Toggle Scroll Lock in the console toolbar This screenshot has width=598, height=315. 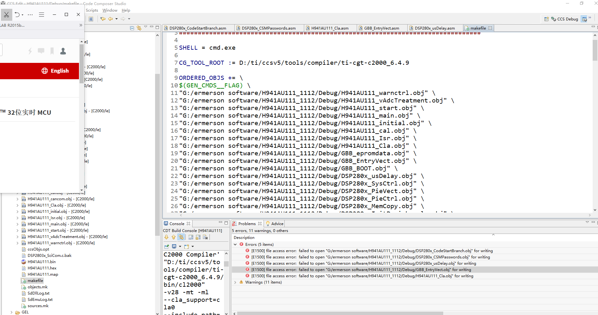[x=198, y=237]
